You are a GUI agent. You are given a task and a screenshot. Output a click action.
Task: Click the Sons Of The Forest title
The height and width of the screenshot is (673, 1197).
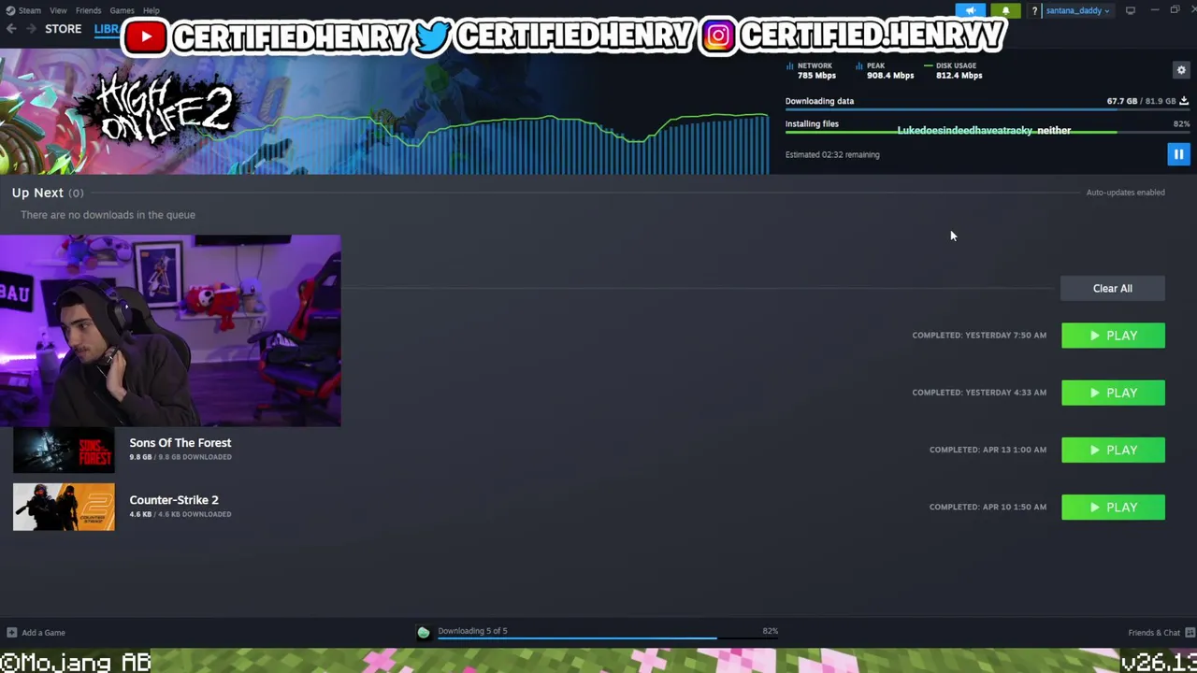[x=180, y=443]
